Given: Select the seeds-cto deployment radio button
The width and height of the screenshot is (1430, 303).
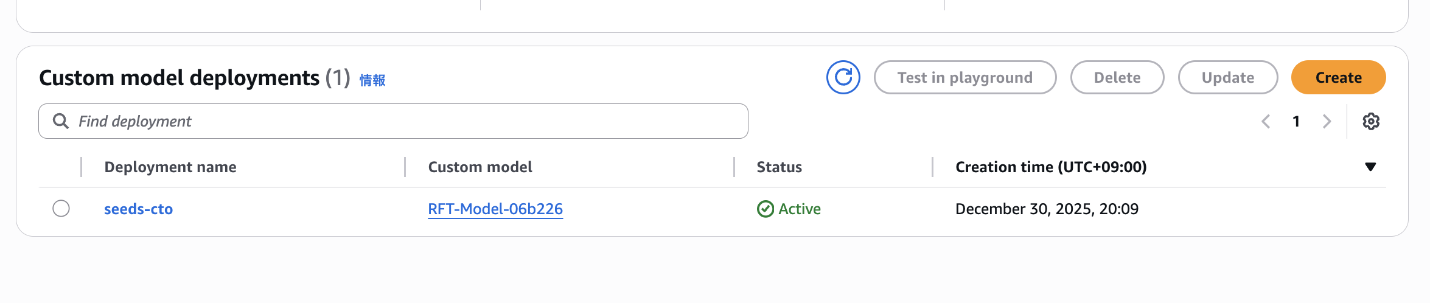Looking at the screenshot, I should coord(61,209).
